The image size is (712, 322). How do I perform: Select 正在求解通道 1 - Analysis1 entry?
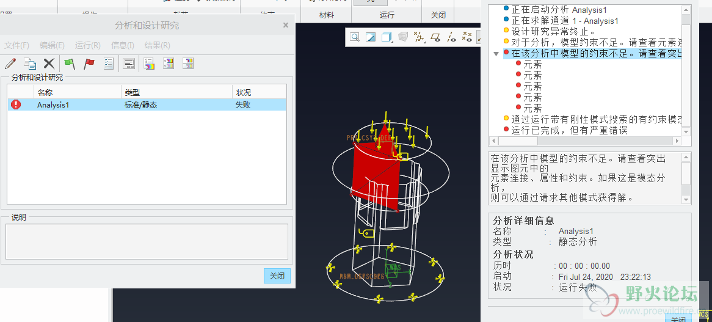tap(565, 21)
